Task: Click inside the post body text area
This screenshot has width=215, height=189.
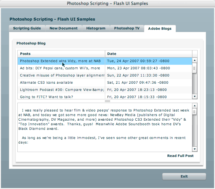Action: coord(105,127)
